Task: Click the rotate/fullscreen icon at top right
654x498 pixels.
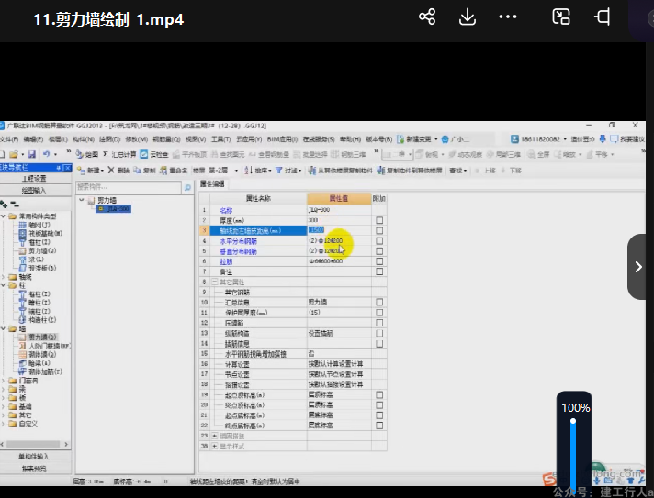Action: pyautogui.click(x=603, y=17)
